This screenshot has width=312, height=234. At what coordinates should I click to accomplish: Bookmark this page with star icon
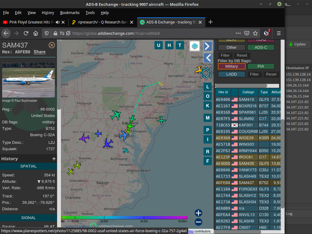[255, 33]
